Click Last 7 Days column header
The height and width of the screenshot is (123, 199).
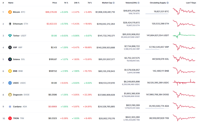click(191, 3)
